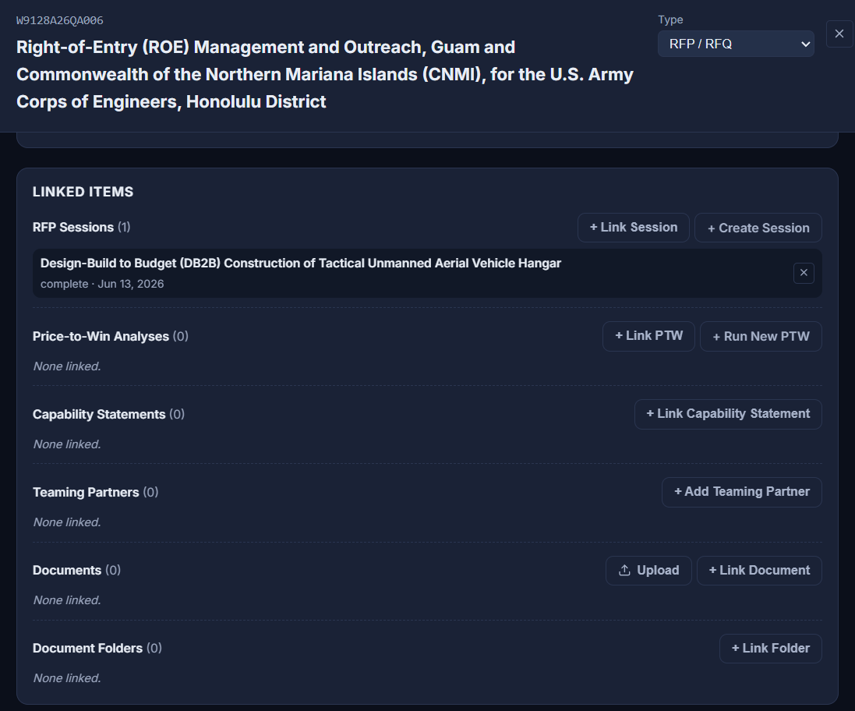
Task: Click + Link Folder button
Action: 771,649
